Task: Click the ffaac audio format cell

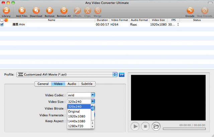Action: [x=133, y=25]
